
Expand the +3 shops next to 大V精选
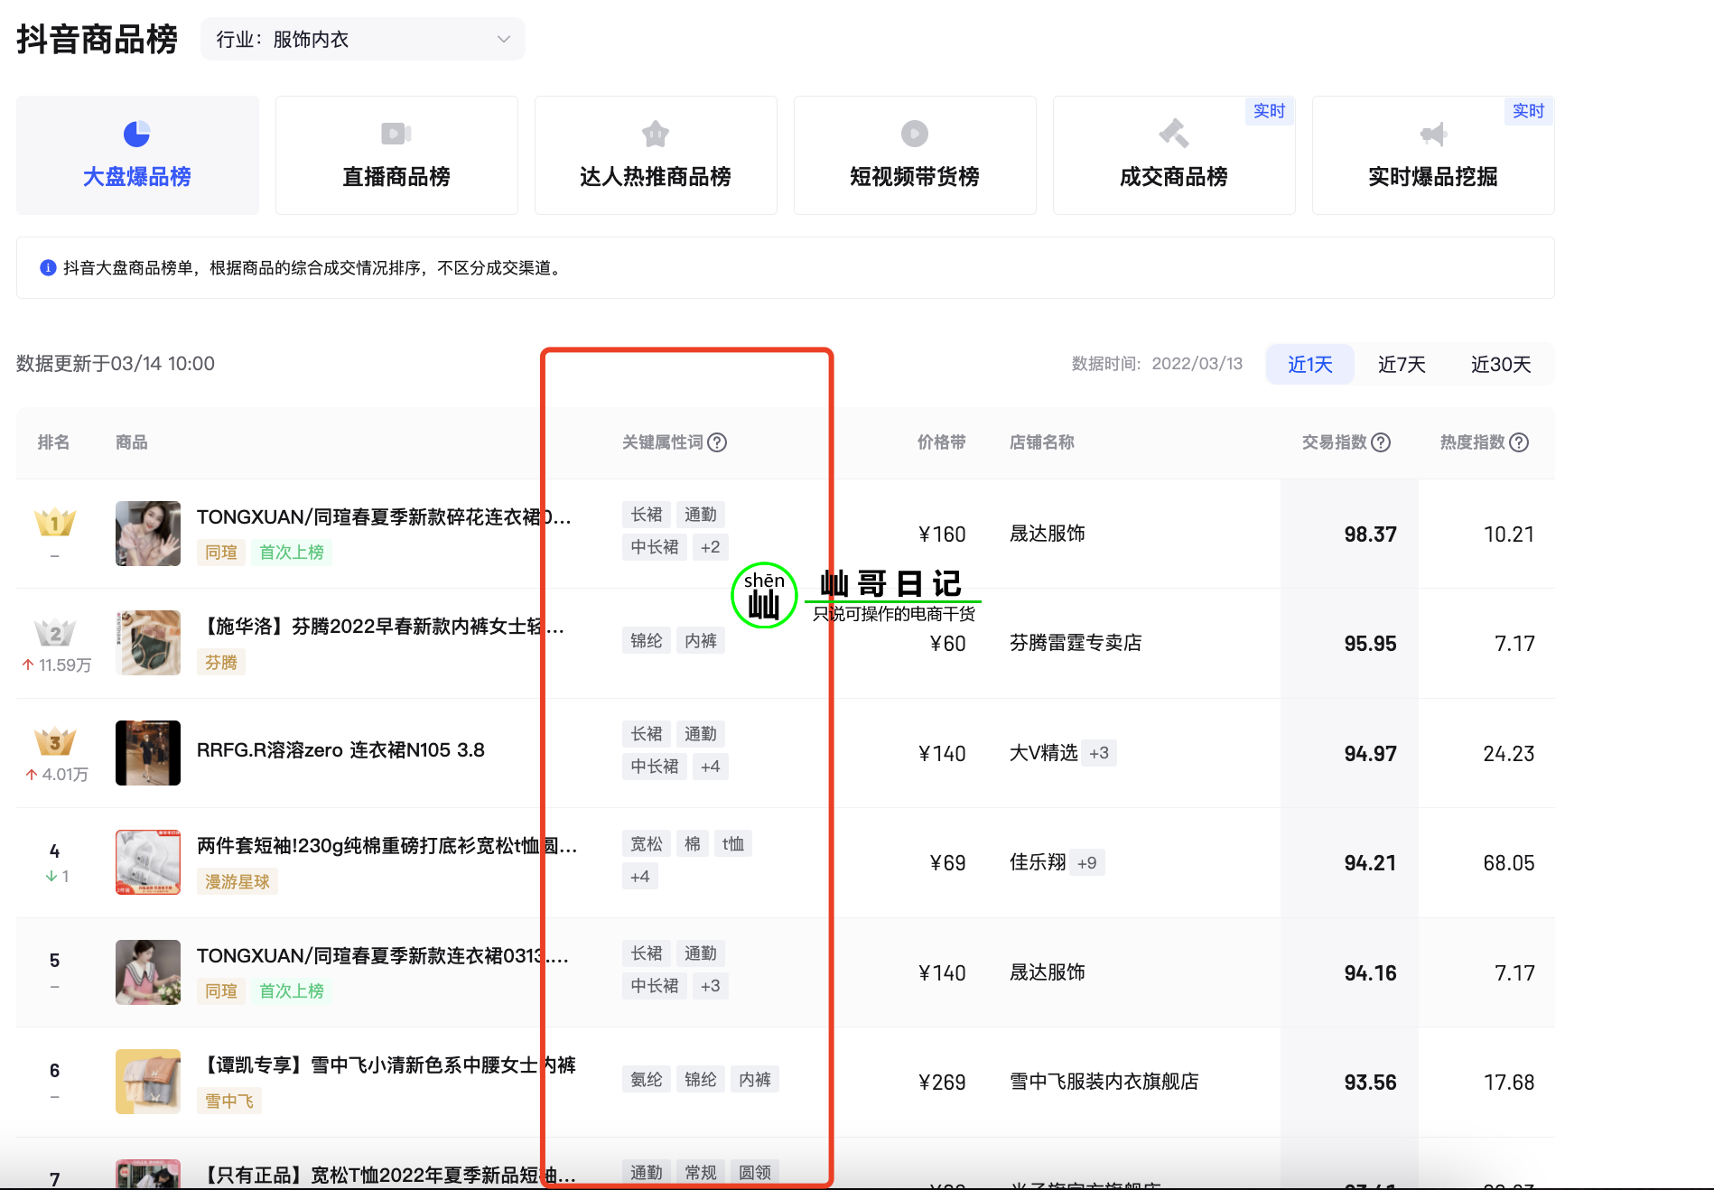point(1099,753)
